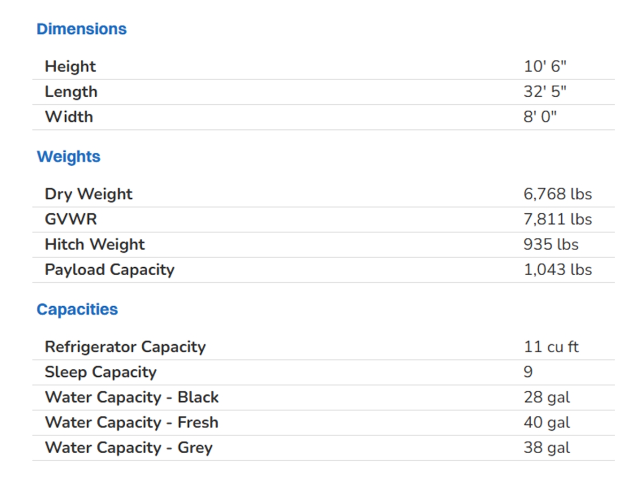This screenshot has height=481, width=642.
Task: Click the Water Capacity - Black label
Action: [x=132, y=398]
